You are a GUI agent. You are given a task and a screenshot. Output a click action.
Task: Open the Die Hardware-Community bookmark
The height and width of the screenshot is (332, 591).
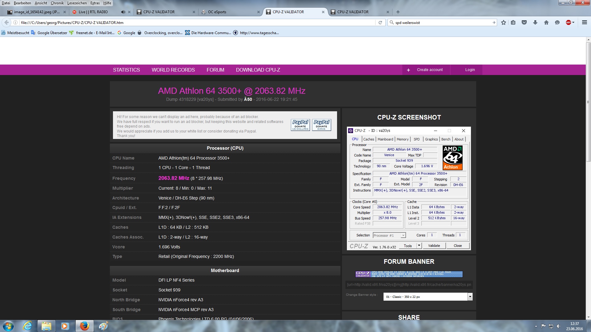[x=208, y=33]
